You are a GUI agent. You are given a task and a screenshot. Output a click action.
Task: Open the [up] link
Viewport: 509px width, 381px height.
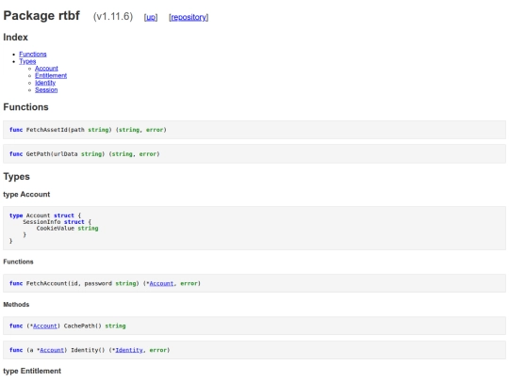click(151, 17)
